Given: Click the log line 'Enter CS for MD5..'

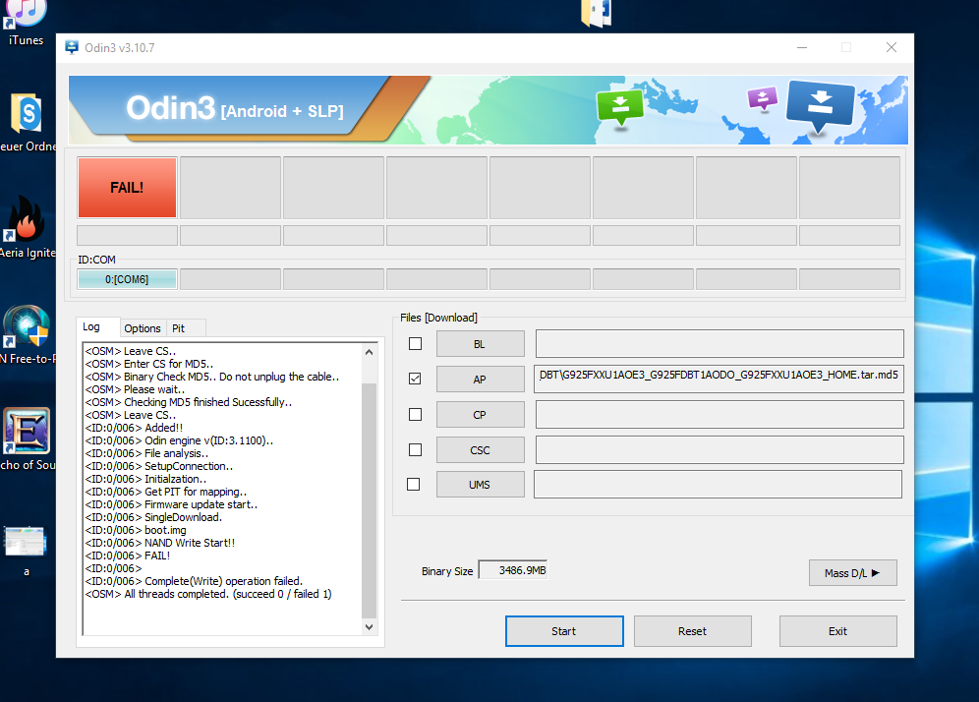Looking at the screenshot, I should click(149, 364).
